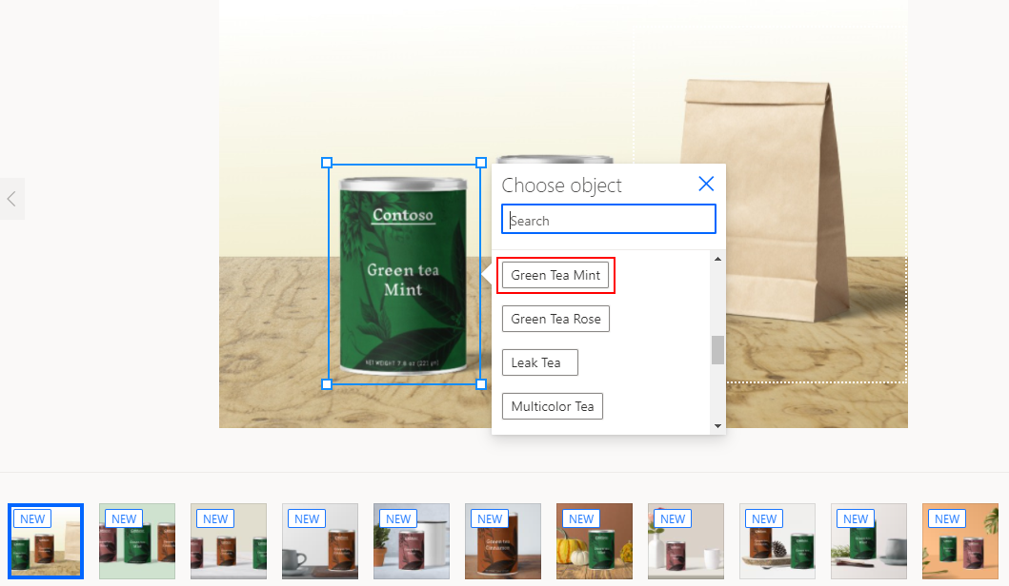
Task: Close the Choose object popup
Action: tap(706, 184)
